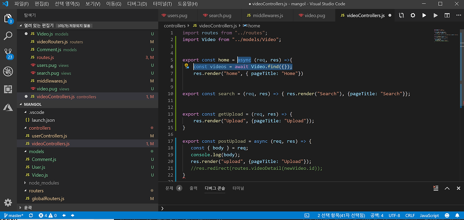Click the split editor icon
Image resolution: width=464 pixels, height=220 pixels.
coord(447,16)
